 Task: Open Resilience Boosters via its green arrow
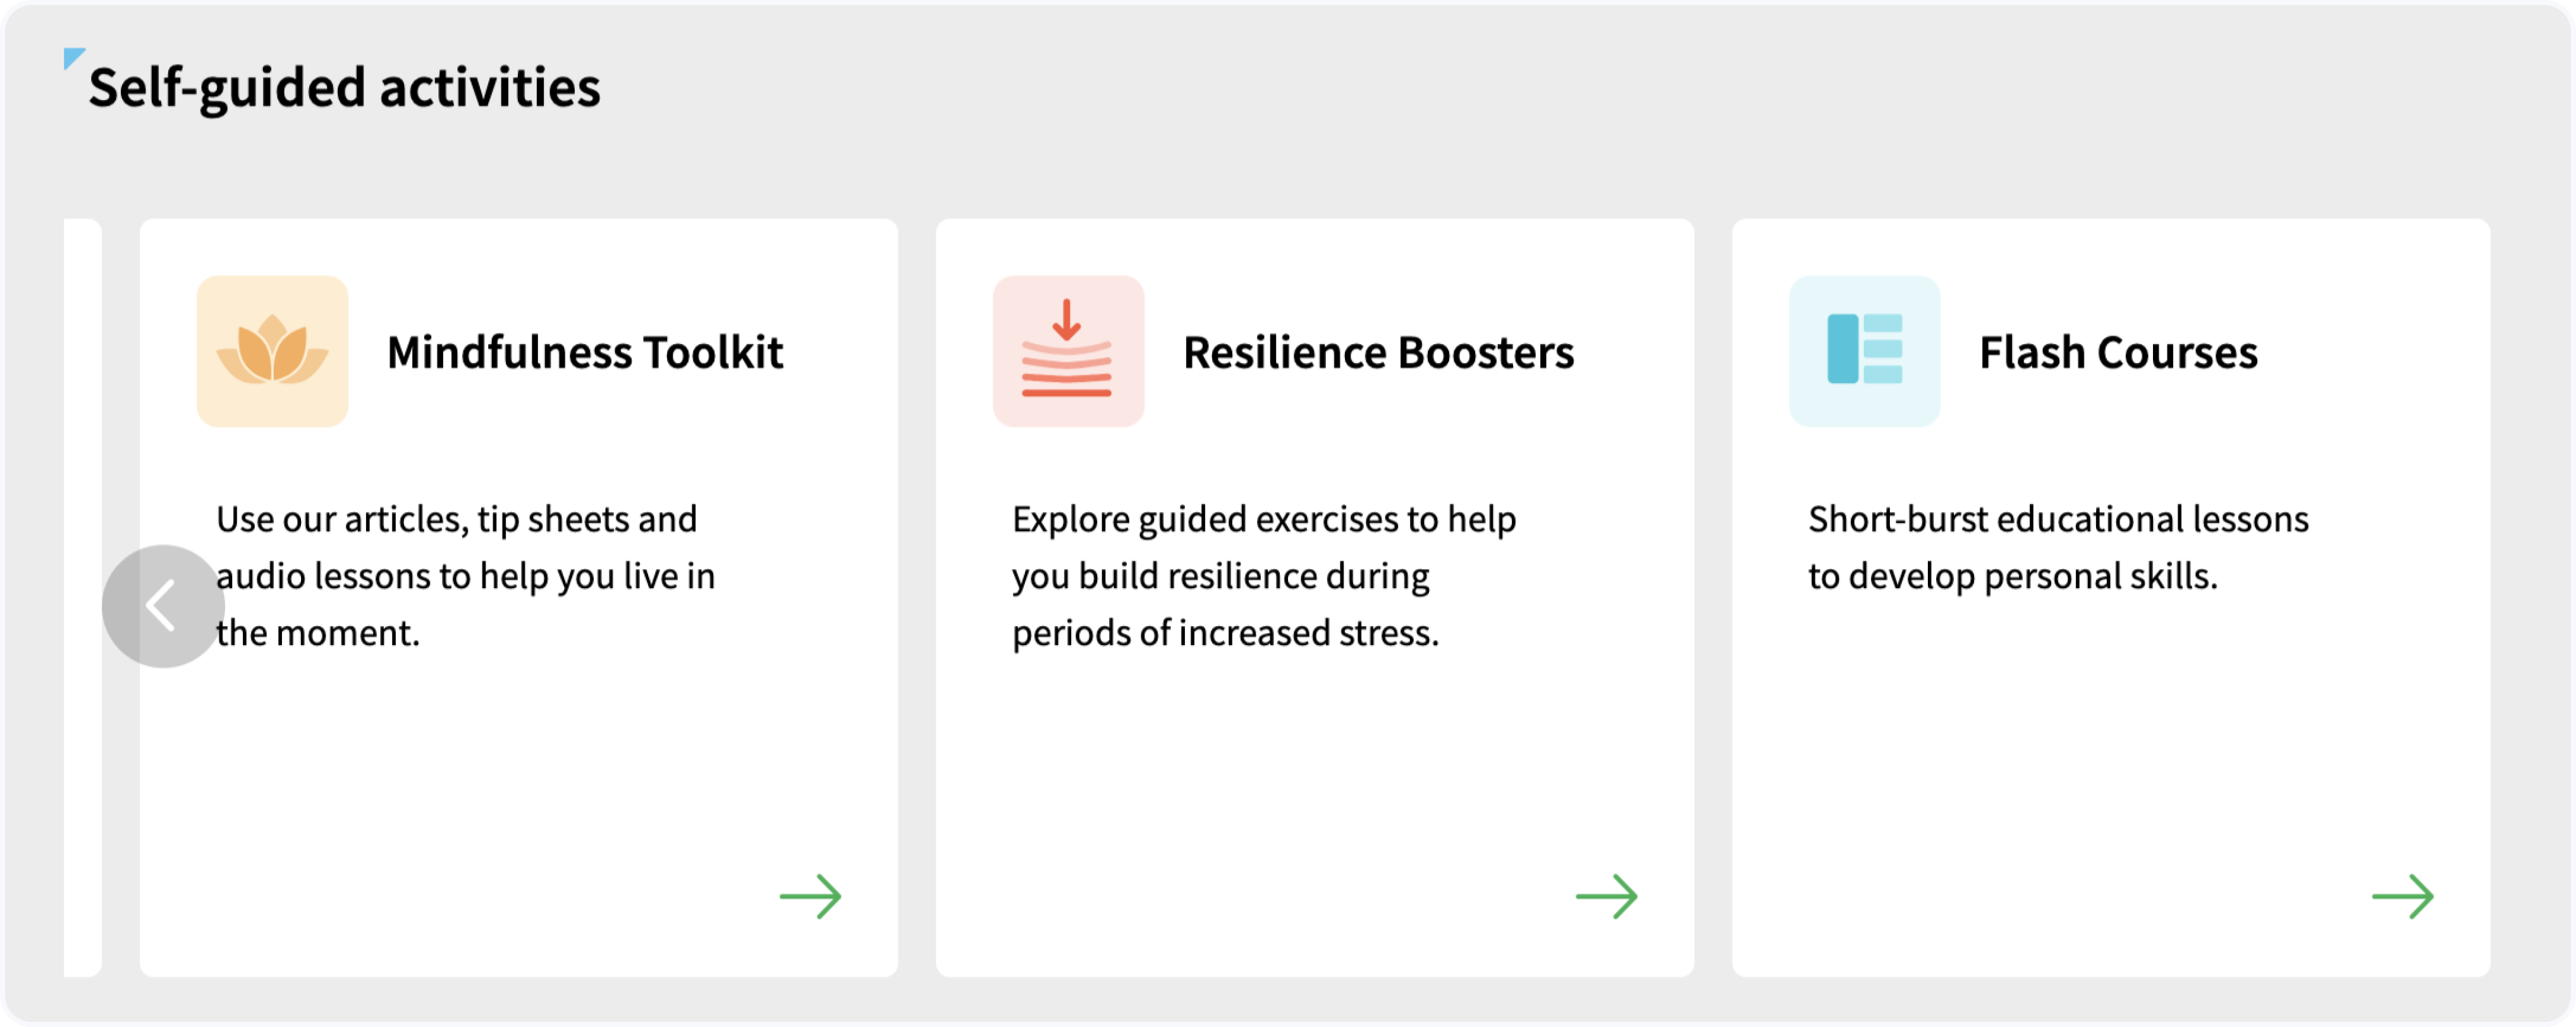point(1606,896)
